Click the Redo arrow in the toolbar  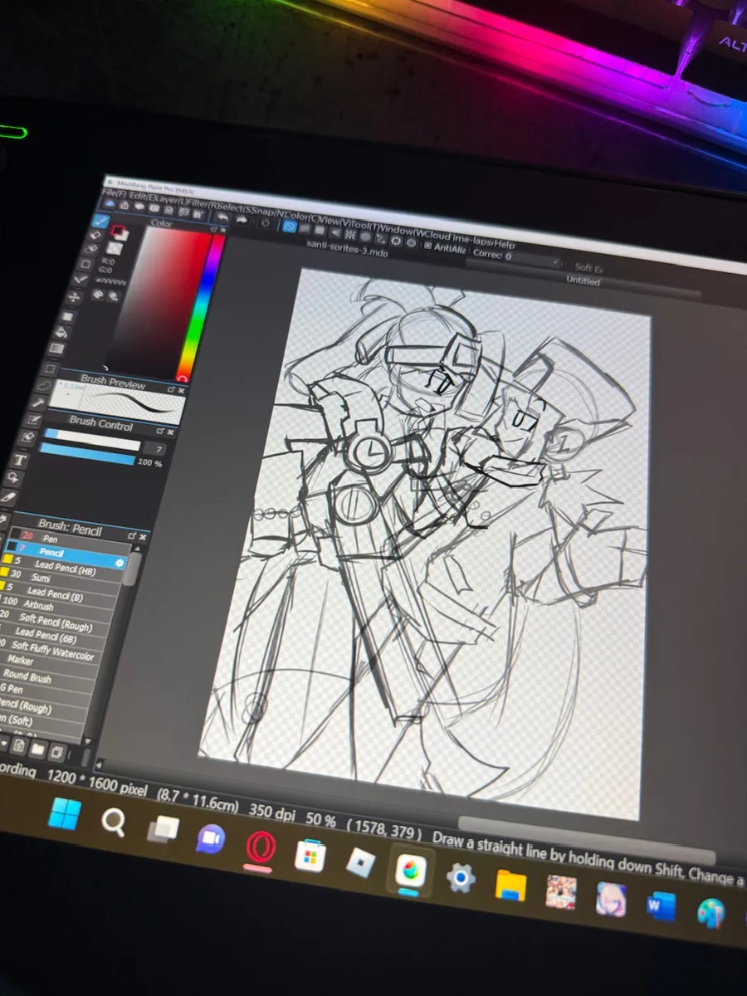point(241,221)
